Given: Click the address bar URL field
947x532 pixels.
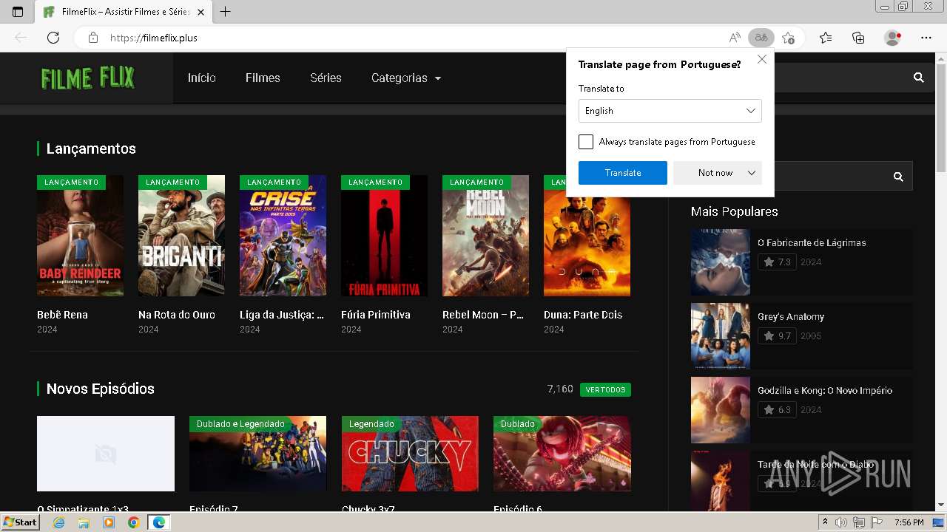Looking at the screenshot, I should [414, 38].
